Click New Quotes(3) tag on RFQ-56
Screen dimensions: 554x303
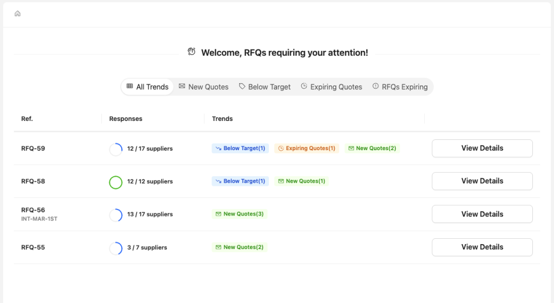tap(239, 214)
